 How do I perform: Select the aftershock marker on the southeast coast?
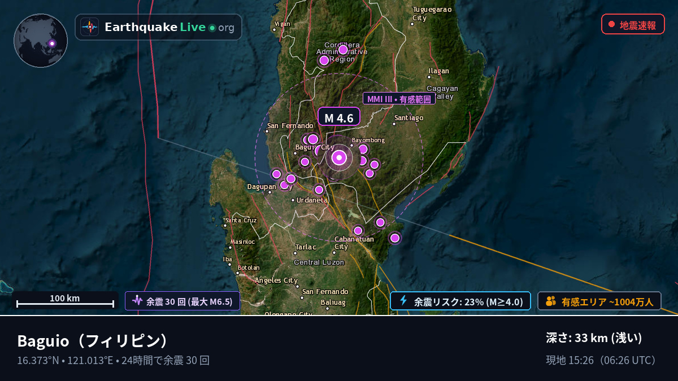click(x=395, y=238)
